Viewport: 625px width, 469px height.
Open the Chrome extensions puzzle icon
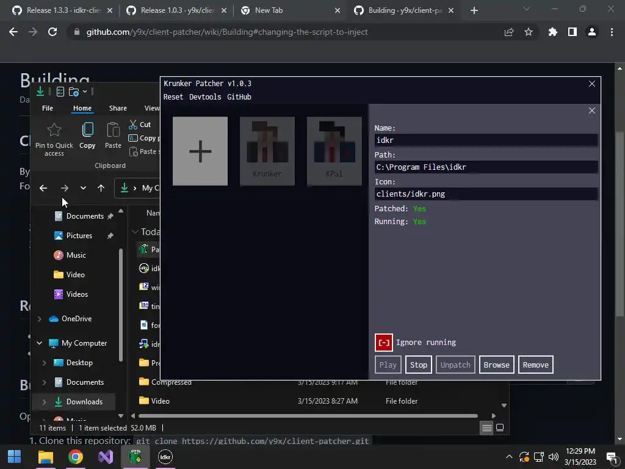(x=552, y=32)
